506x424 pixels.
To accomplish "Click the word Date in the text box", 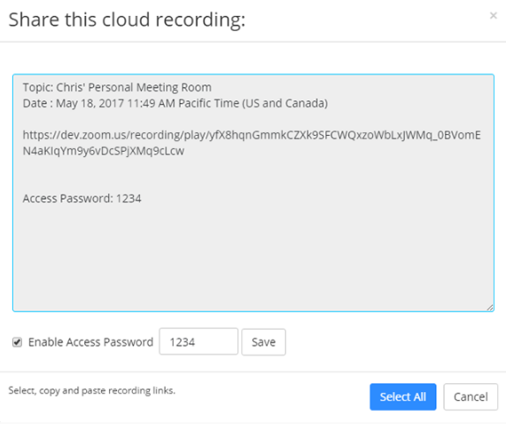I will click(x=35, y=103).
